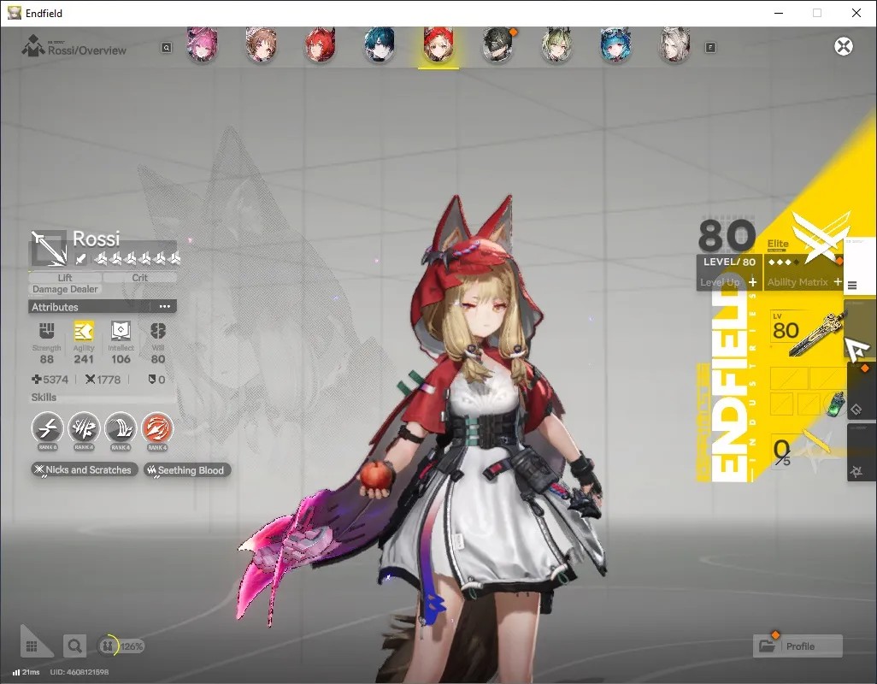Click the 126% trust gauge
The height and width of the screenshot is (684, 877).
click(x=121, y=646)
